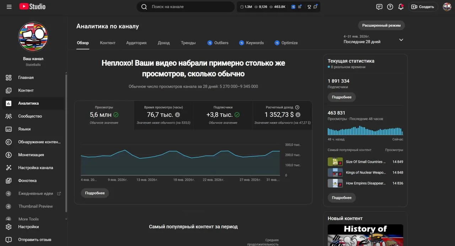Open Настройки in sidebar
The width and height of the screenshot is (455, 246).
coord(33,227)
